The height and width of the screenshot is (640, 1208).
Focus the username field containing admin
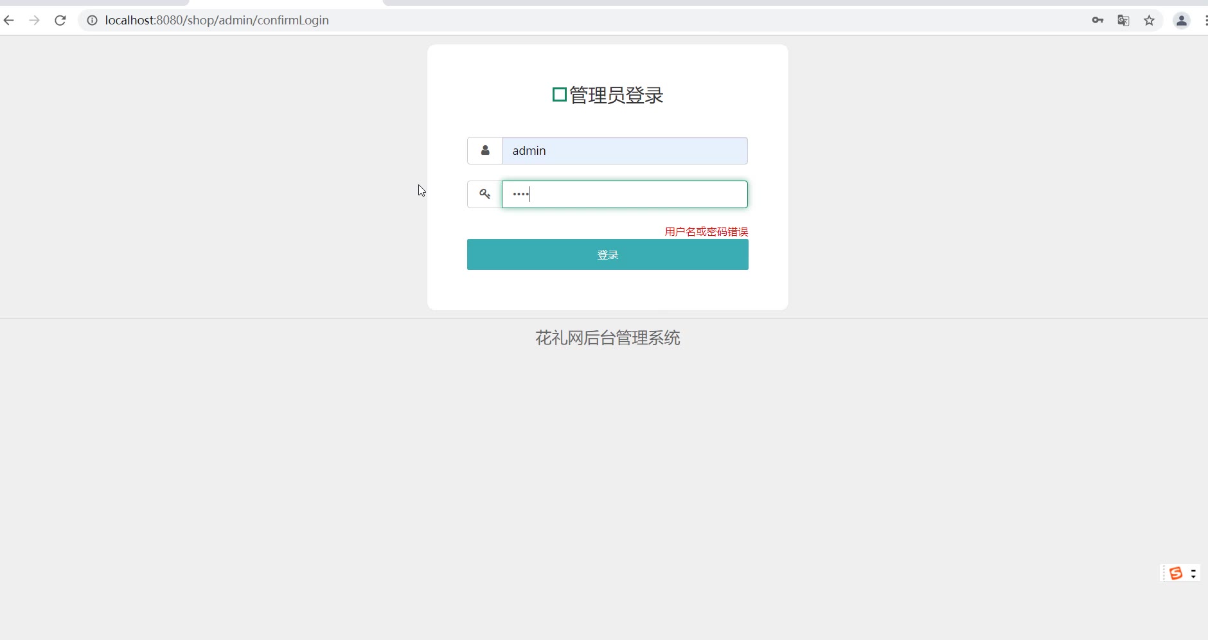point(625,150)
